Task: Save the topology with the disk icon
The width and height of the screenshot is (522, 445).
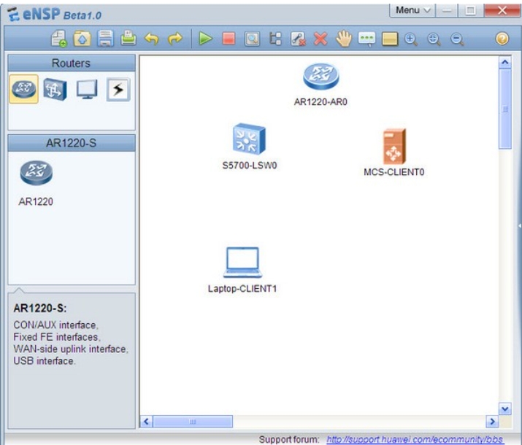Action: pyautogui.click(x=106, y=39)
